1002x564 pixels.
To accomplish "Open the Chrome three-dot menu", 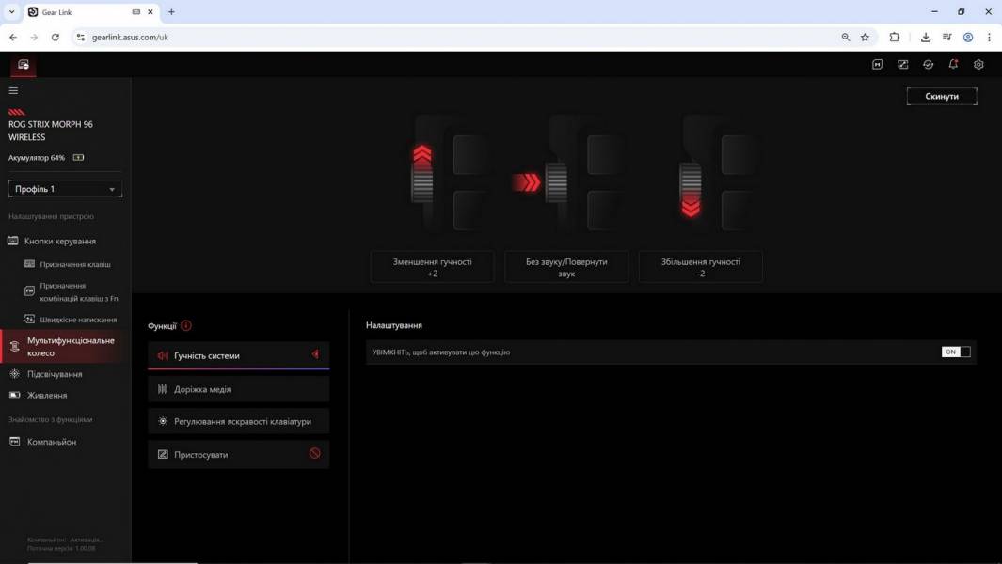I will point(989,37).
